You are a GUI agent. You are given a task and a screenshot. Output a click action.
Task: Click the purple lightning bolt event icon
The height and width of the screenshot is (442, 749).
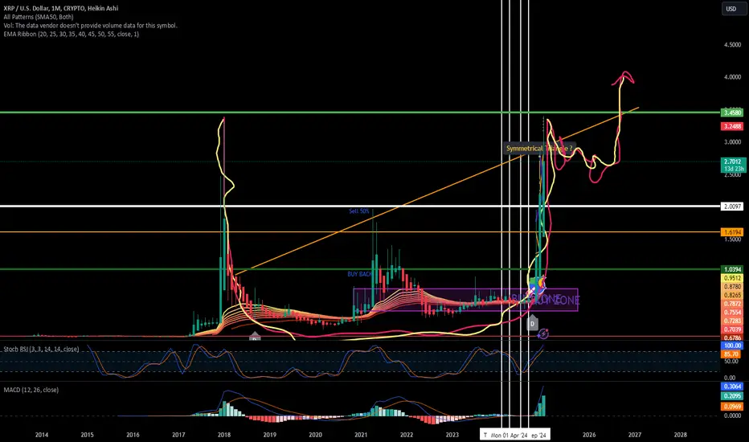pyautogui.click(x=543, y=334)
